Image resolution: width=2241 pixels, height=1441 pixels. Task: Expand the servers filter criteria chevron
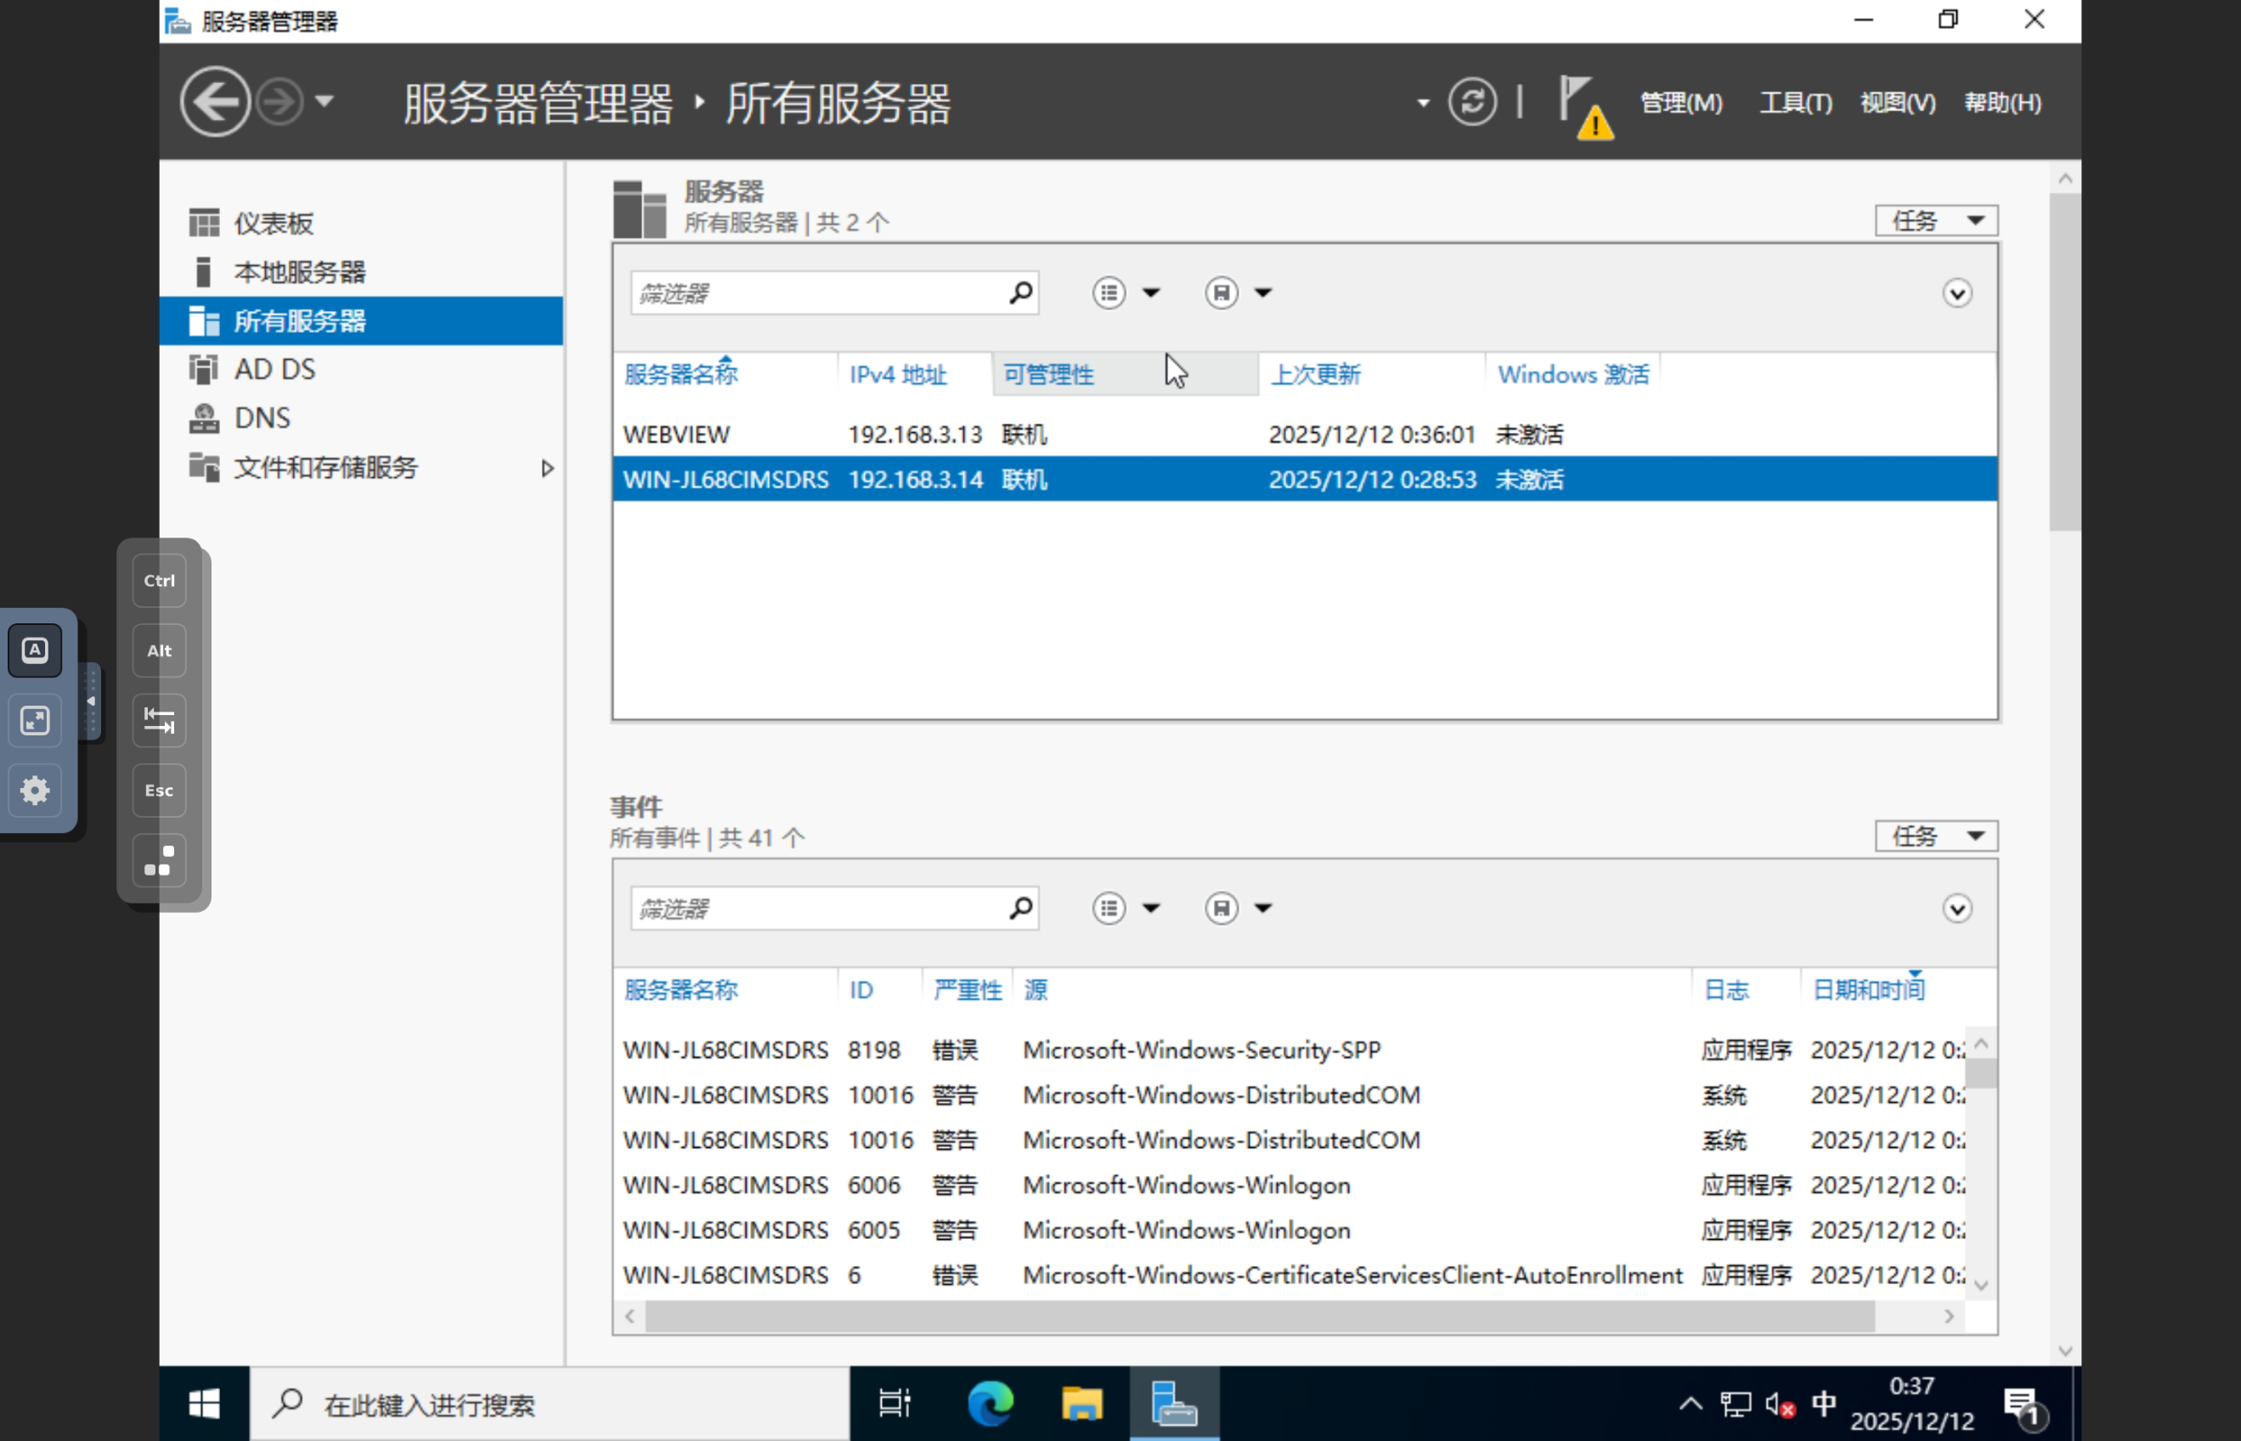(1956, 294)
